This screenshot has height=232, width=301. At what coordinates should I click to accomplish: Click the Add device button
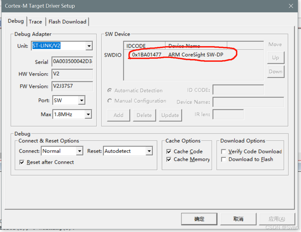(x=119, y=115)
